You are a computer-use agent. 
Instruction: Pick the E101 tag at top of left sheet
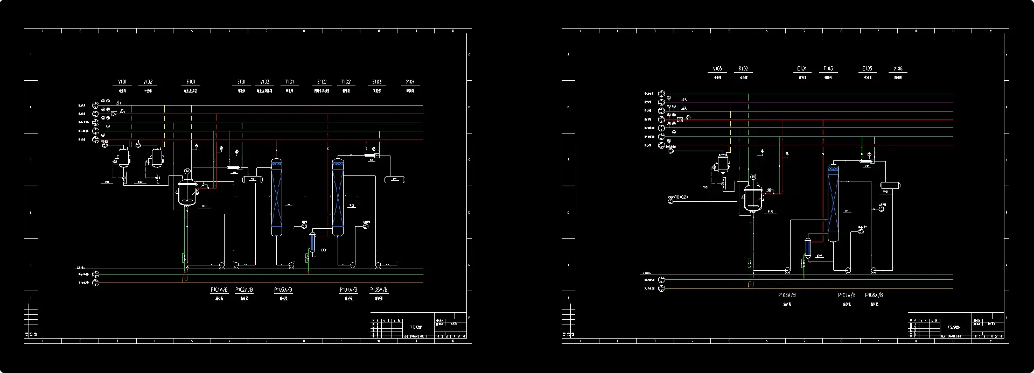[x=242, y=82]
